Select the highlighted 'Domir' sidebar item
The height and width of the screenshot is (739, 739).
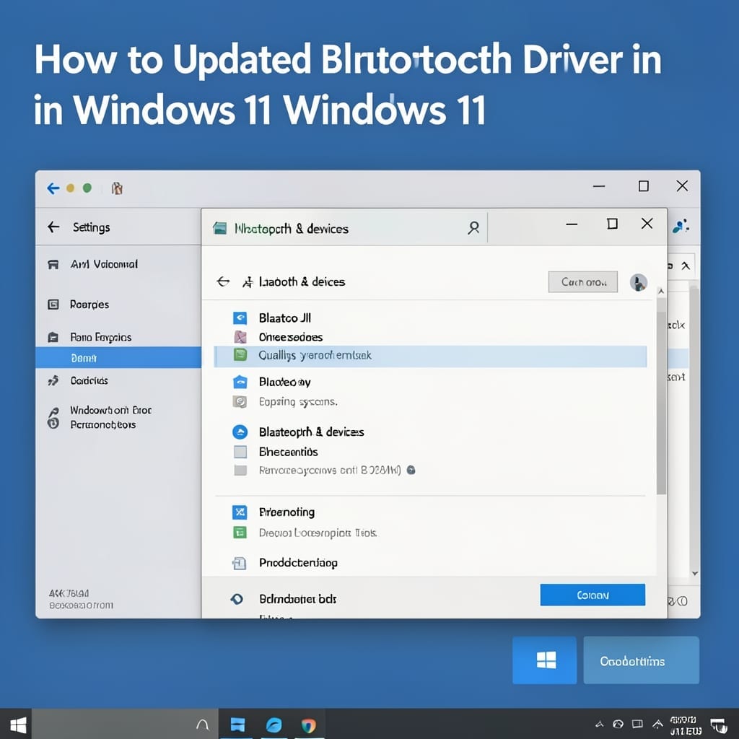118,358
